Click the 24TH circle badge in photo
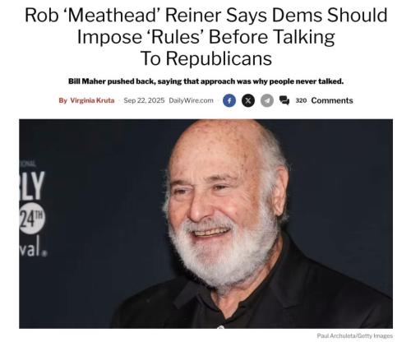 click(x=31, y=219)
